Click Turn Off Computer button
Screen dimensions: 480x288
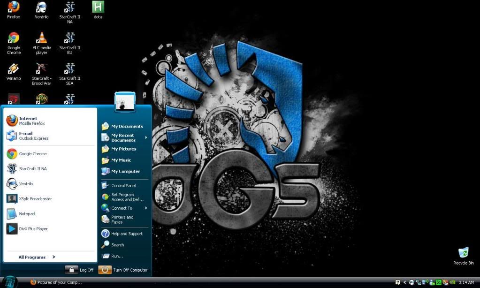pos(124,270)
